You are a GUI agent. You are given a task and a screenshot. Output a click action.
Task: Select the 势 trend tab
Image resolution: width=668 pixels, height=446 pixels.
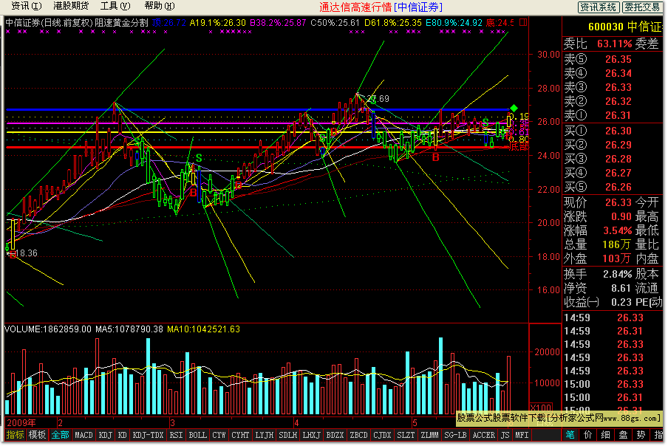pos(641,435)
